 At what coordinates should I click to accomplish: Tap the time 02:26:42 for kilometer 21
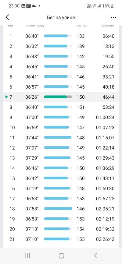(105, 239)
